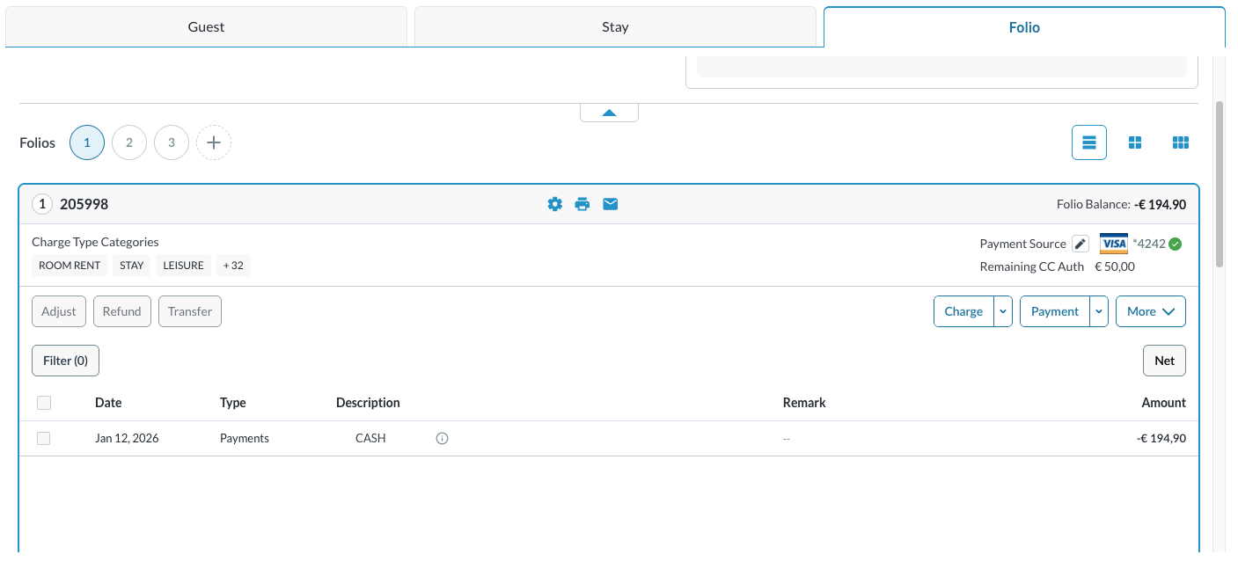Expand the +32 charge type categories chip
Viewport: 1238px width, 569px height.
pyautogui.click(x=233, y=265)
